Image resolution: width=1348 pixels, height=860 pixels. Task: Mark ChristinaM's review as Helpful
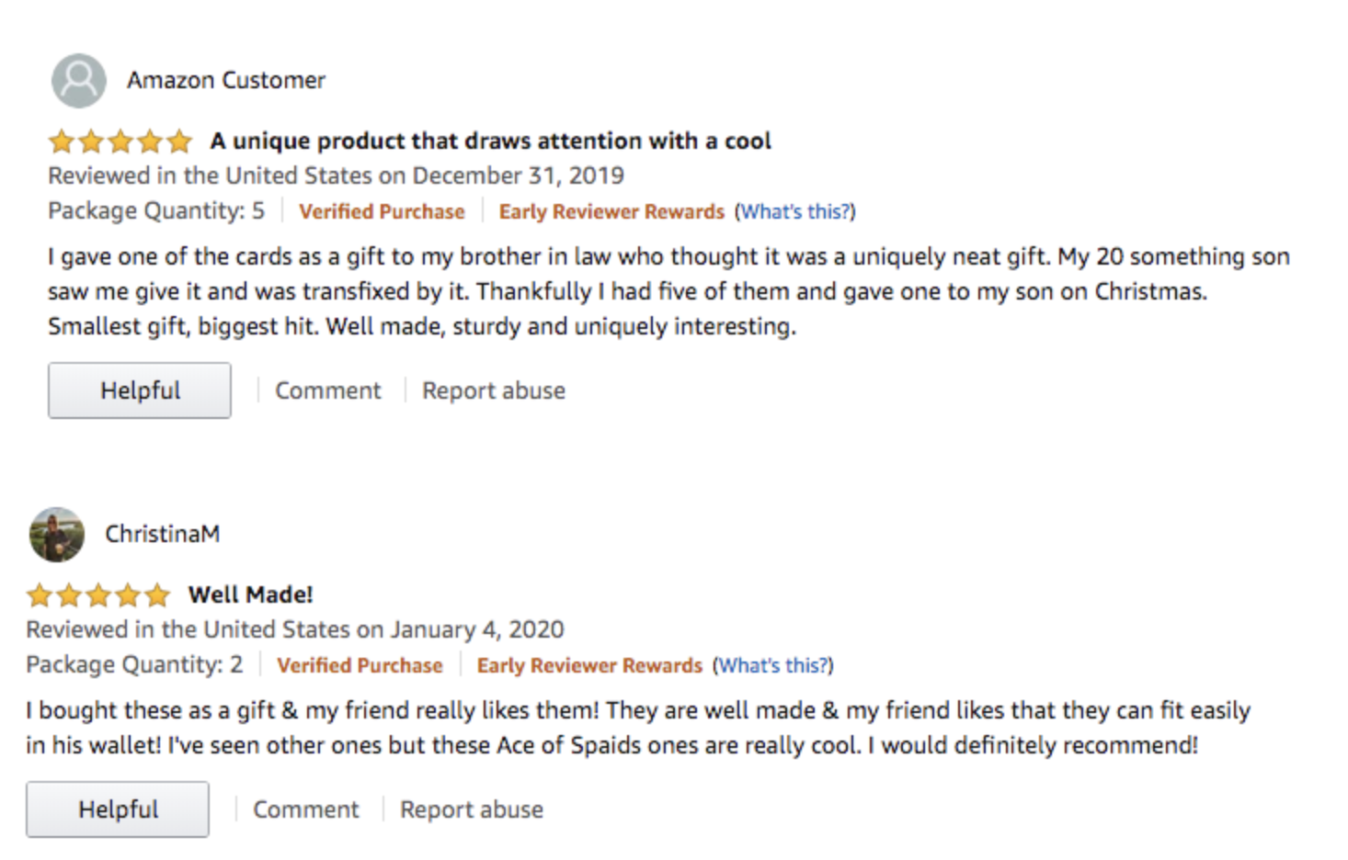click(x=118, y=809)
